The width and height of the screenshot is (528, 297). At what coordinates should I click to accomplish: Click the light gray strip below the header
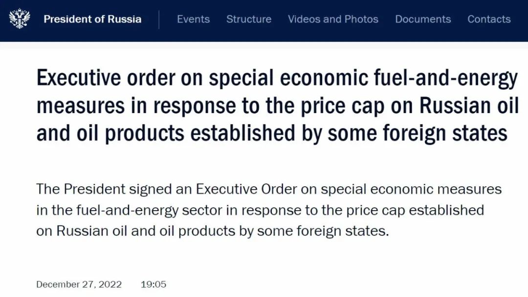pos(264,46)
